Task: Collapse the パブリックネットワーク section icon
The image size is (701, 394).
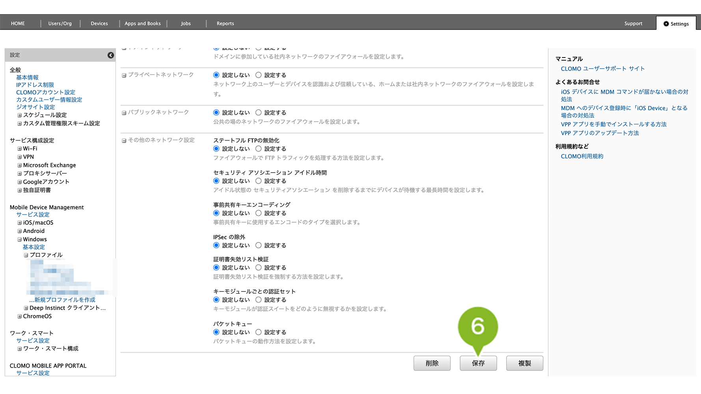Action: tap(124, 113)
